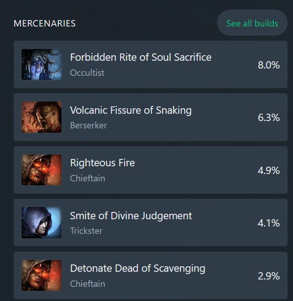Open Forbidden Rite of Soul Sacrifice build
This screenshot has height=301, width=293.
pyautogui.click(x=141, y=57)
